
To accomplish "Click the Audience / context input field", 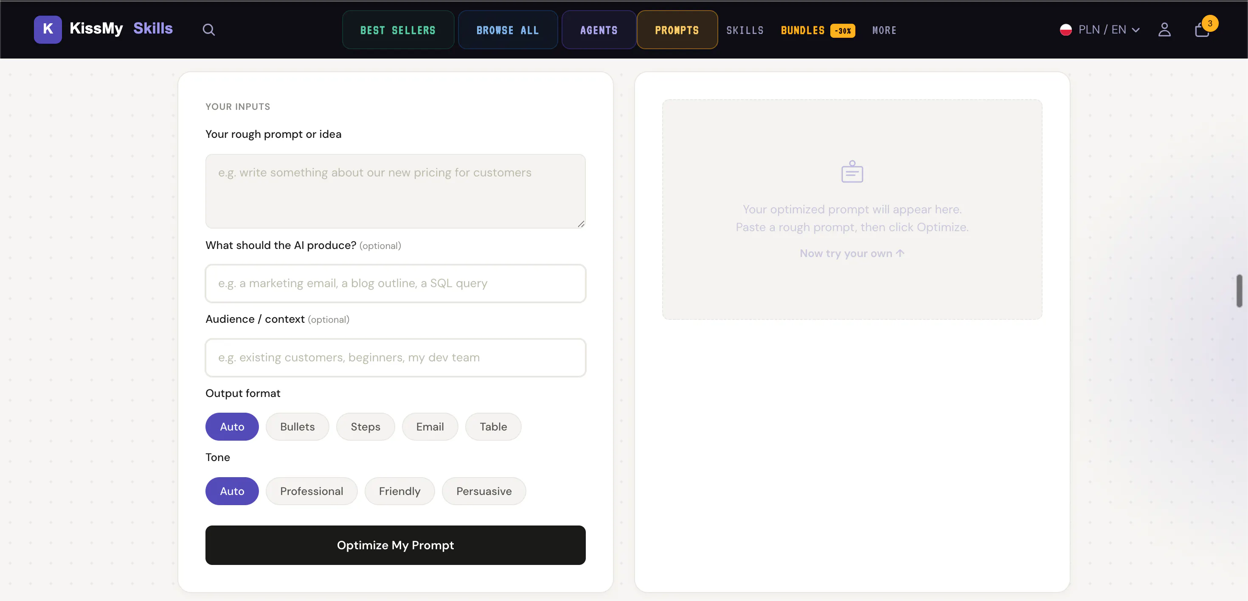I will [x=395, y=358].
